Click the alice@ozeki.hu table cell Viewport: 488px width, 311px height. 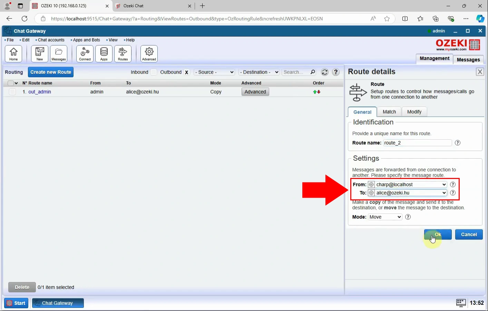click(x=143, y=92)
